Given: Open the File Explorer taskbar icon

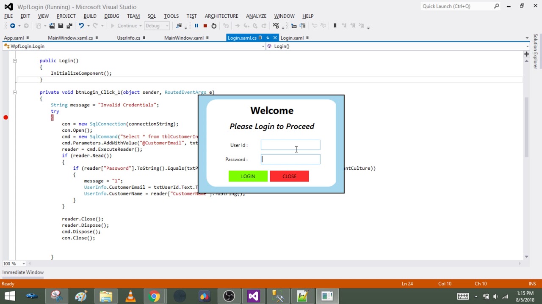Looking at the screenshot, I should pyautogui.click(x=106, y=296).
